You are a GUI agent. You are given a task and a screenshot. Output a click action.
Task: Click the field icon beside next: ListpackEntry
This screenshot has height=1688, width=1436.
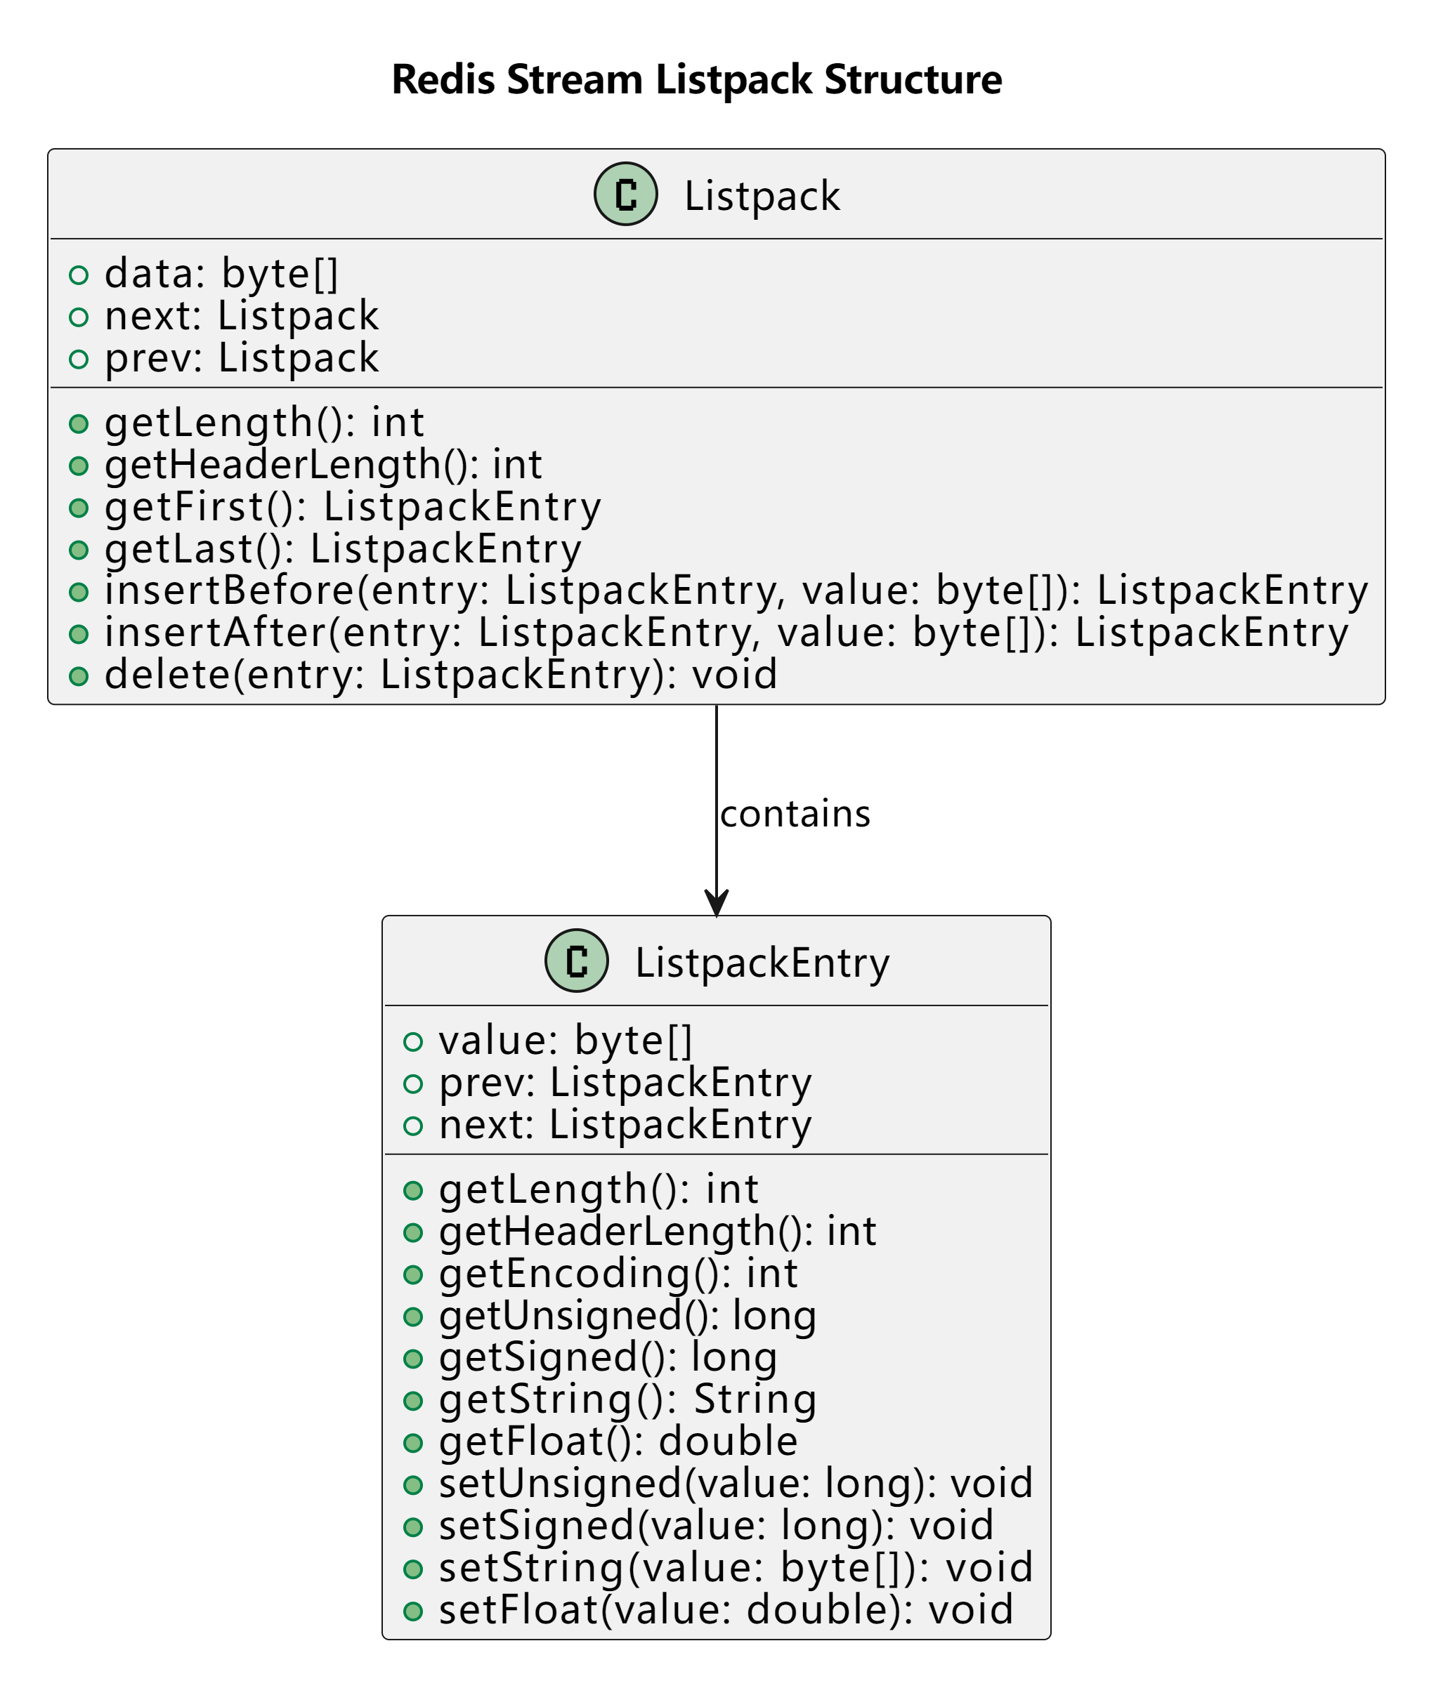(414, 1126)
